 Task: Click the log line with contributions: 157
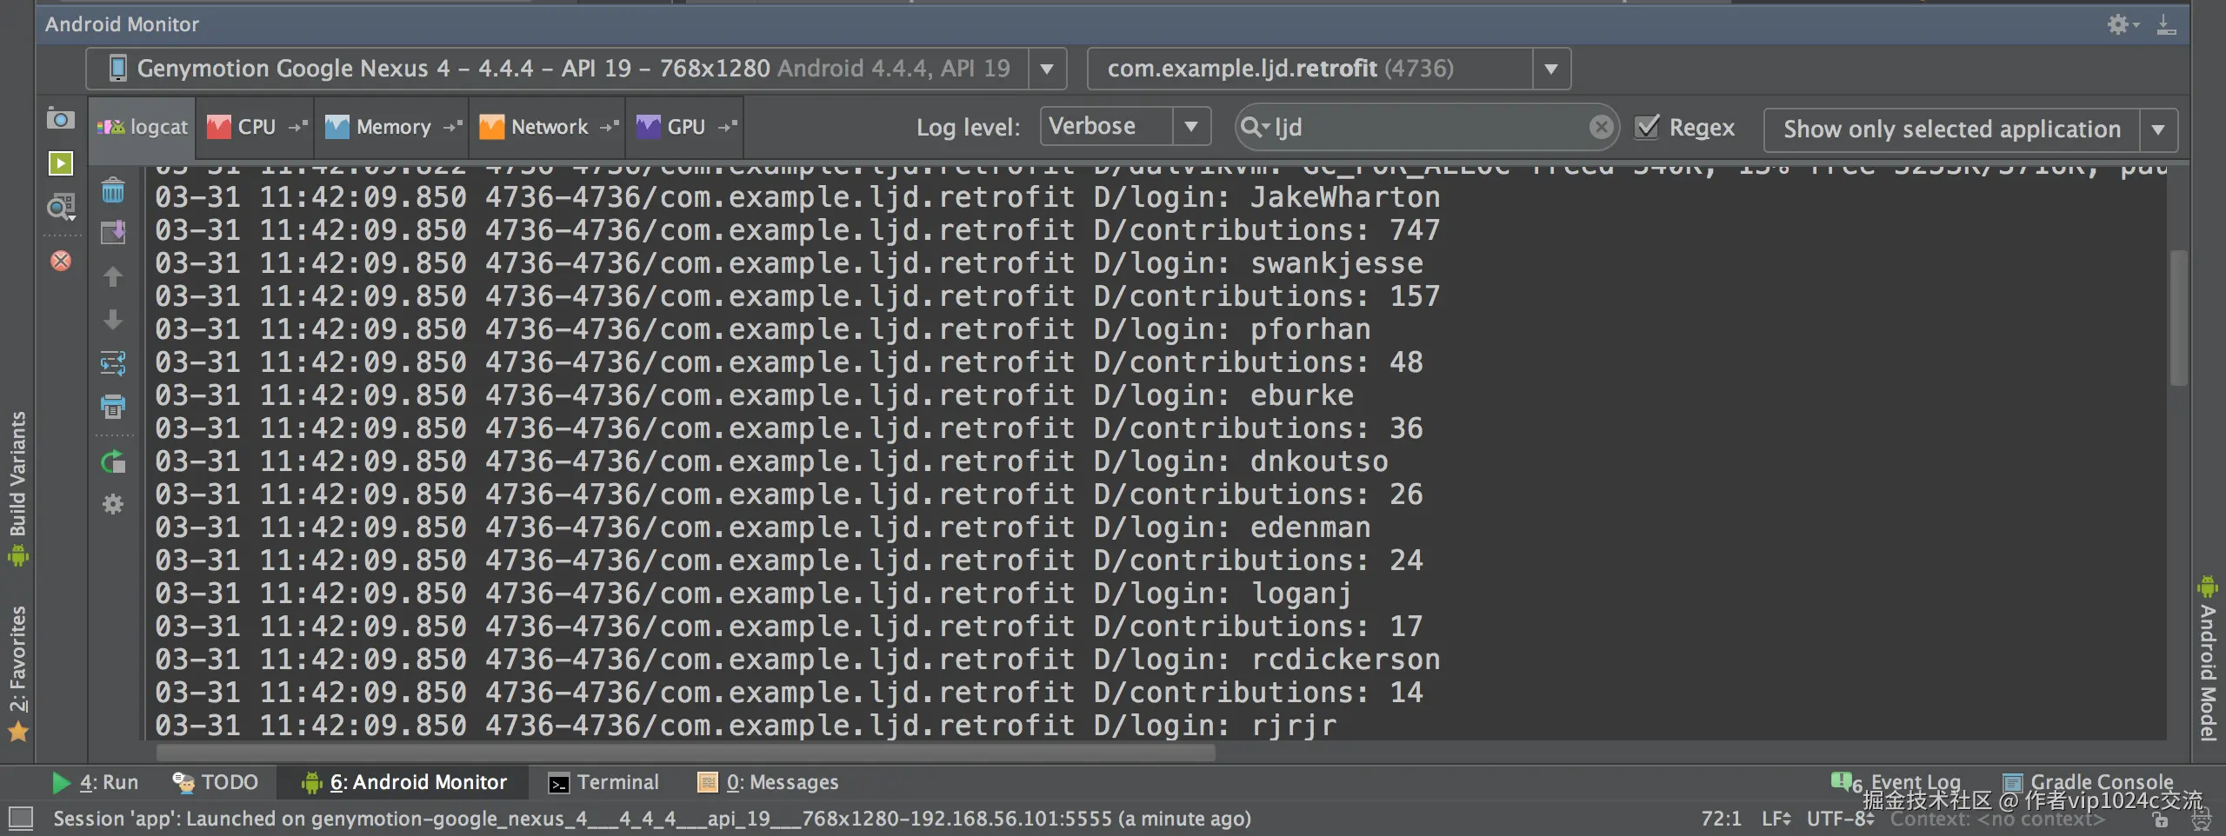797,296
